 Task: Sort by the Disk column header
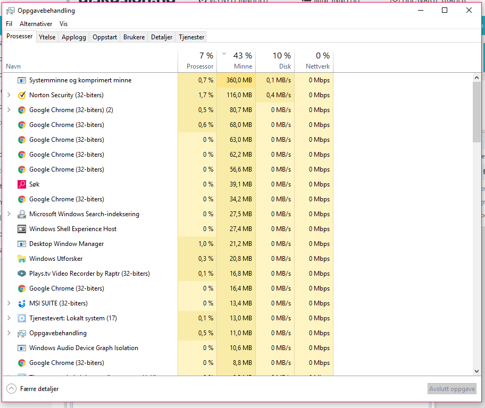click(275, 62)
